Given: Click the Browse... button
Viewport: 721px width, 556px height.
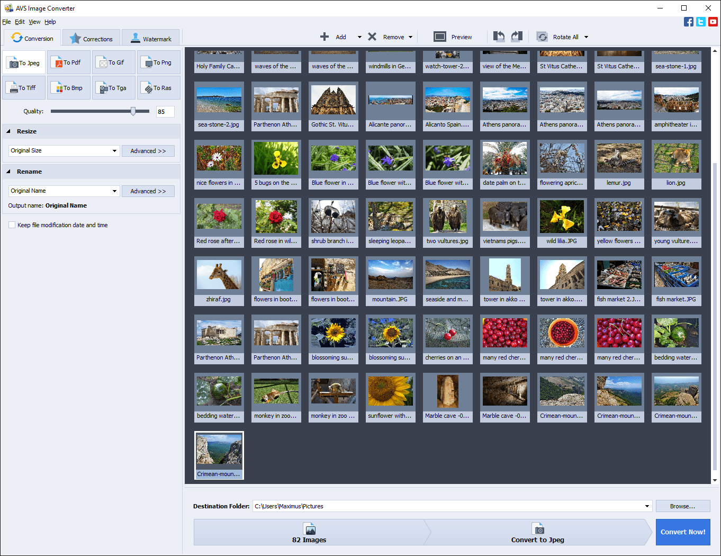Looking at the screenshot, I should pyautogui.click(x=682, y=506).
